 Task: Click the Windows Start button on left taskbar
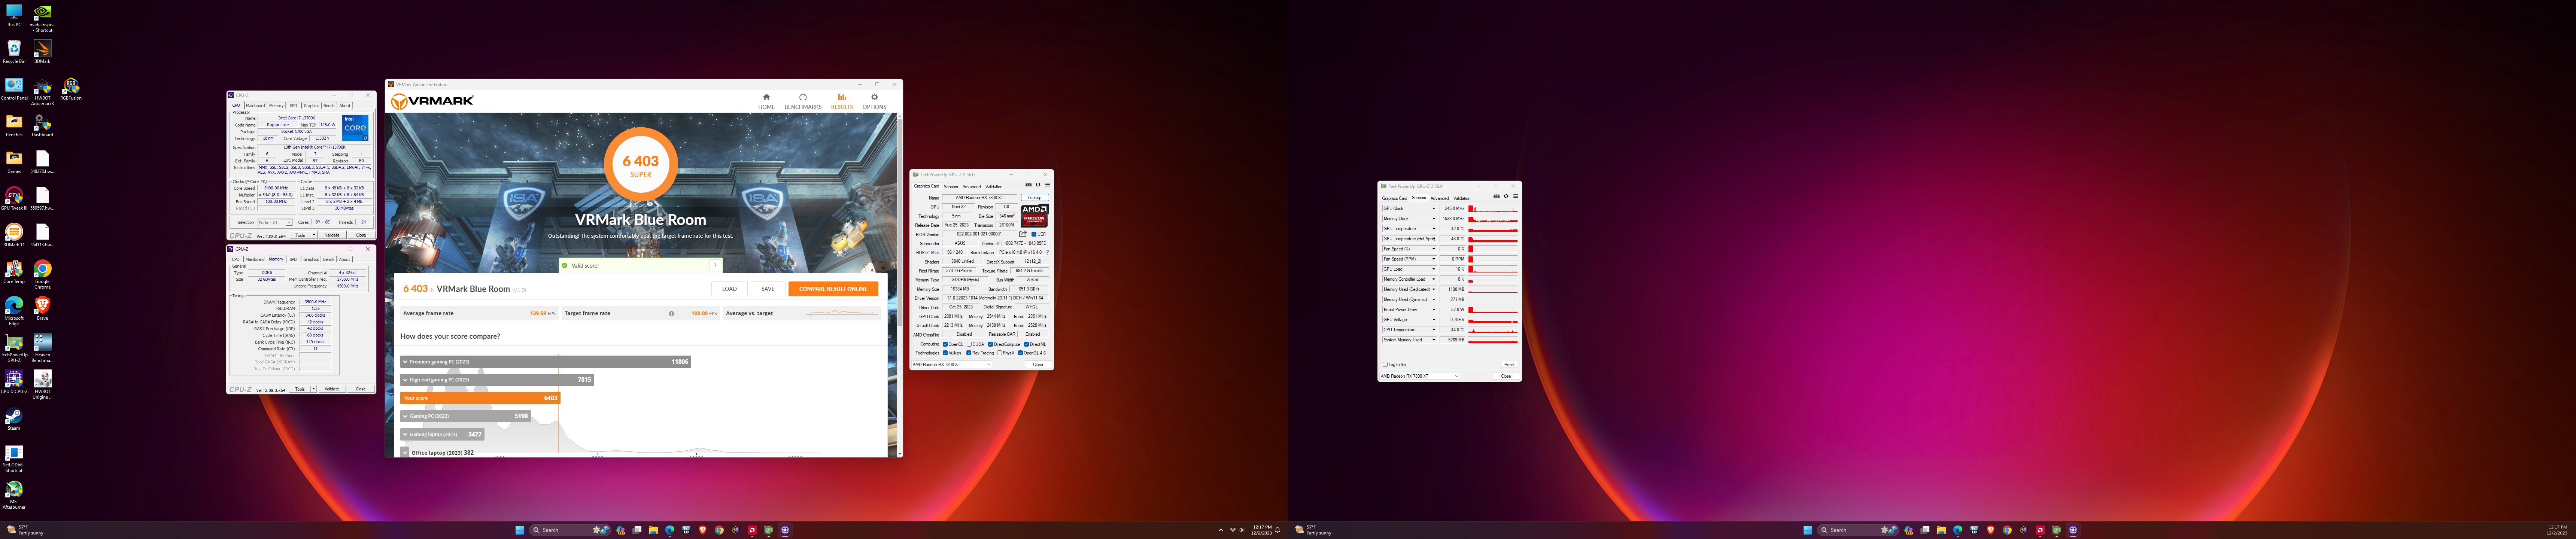(520, 530)
